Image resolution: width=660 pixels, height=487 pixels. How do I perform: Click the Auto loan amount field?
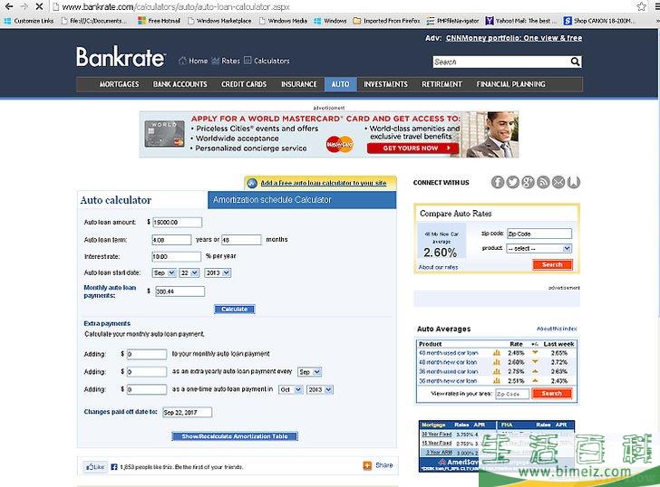(177, 223)
